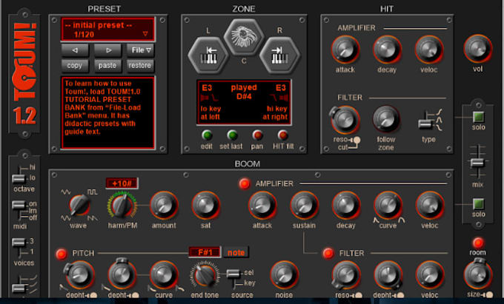Click the HIT amplifier attack knob
Viewport: 504px width, 304px height.
(x=345, y=50)
